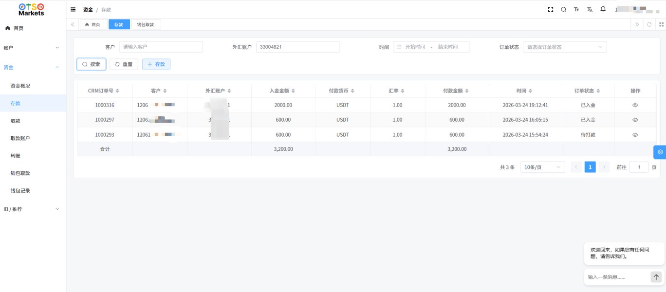Click the header search magnifier icon

(x=563, y=9)
